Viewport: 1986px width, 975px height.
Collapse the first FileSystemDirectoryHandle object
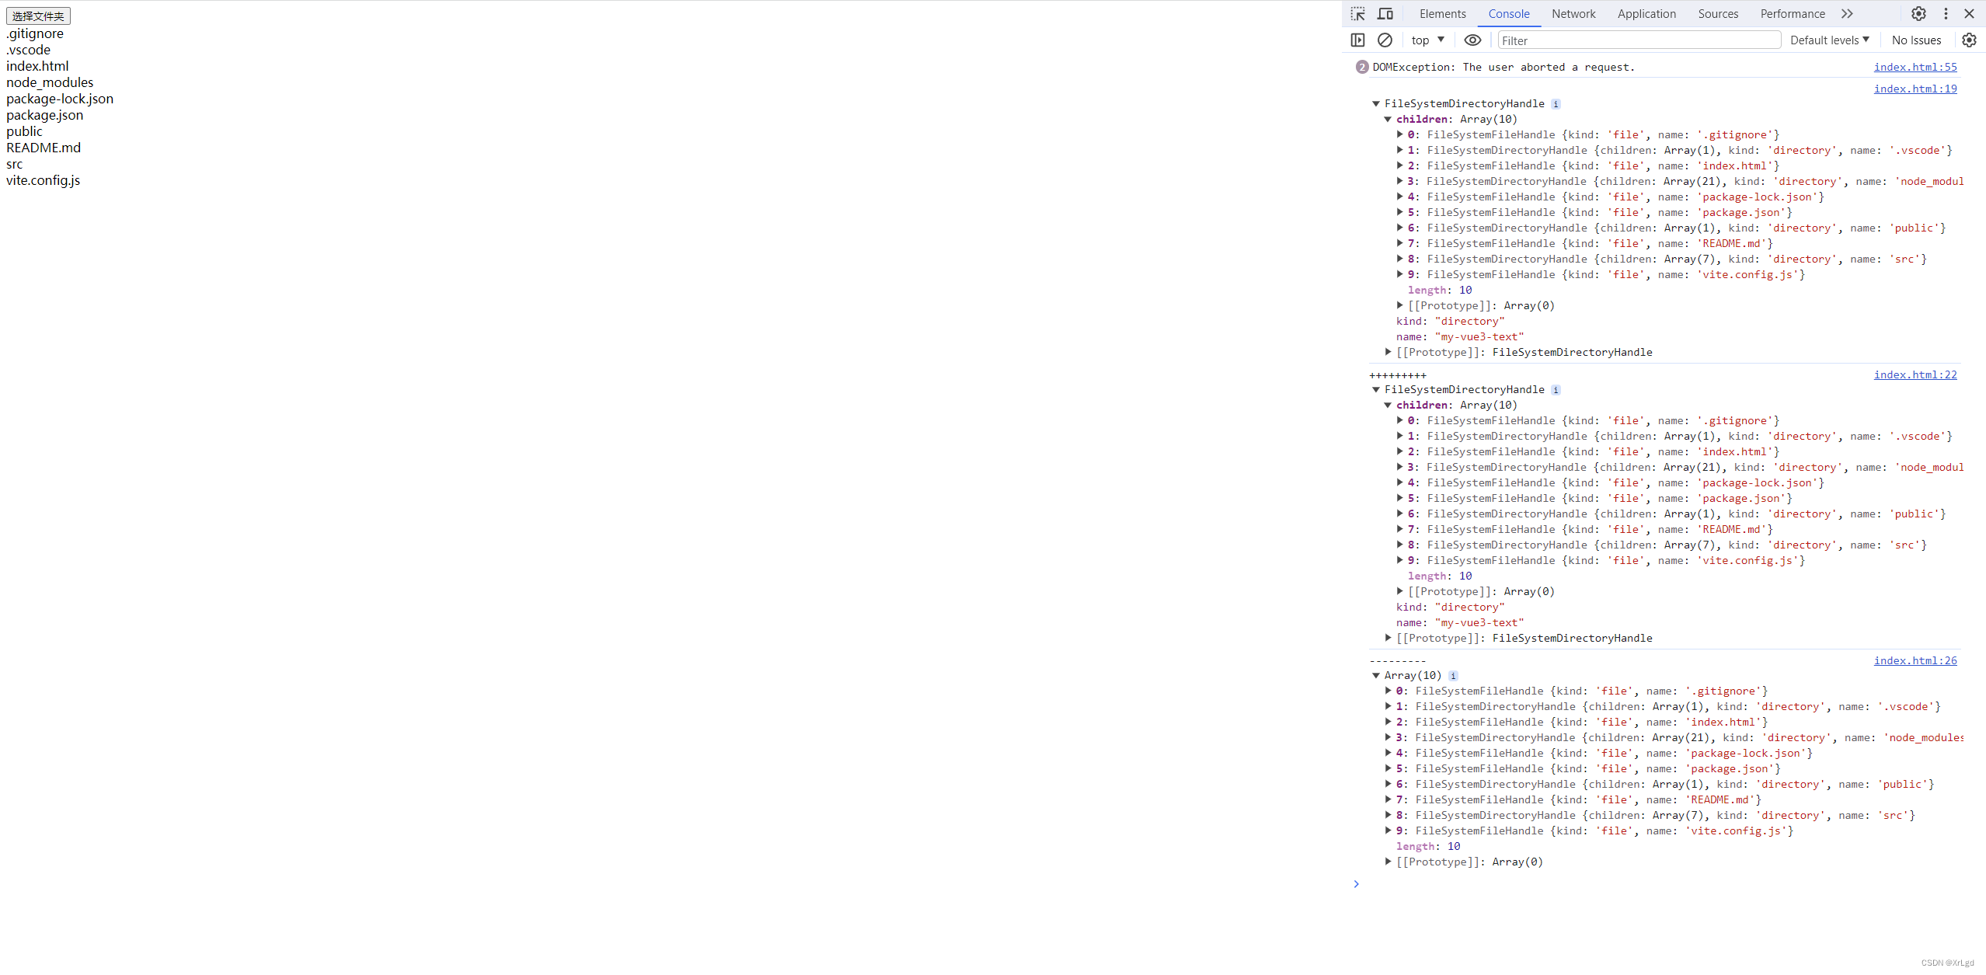tap(1376, 103)
